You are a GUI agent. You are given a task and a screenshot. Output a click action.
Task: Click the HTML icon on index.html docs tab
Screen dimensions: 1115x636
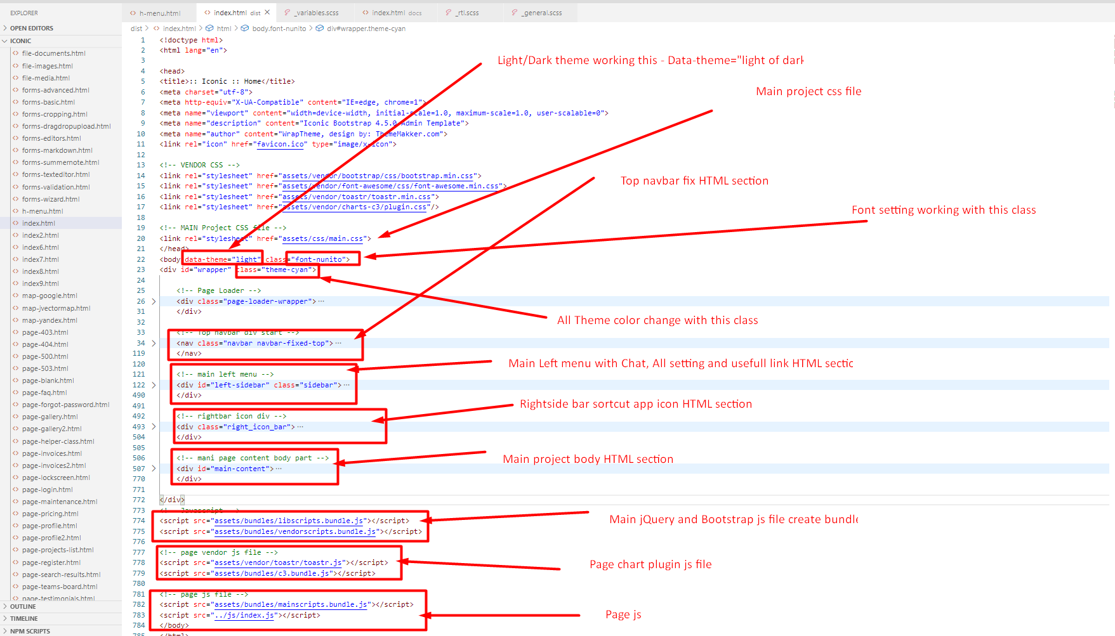pyautogui.click(x=366, y=13)
